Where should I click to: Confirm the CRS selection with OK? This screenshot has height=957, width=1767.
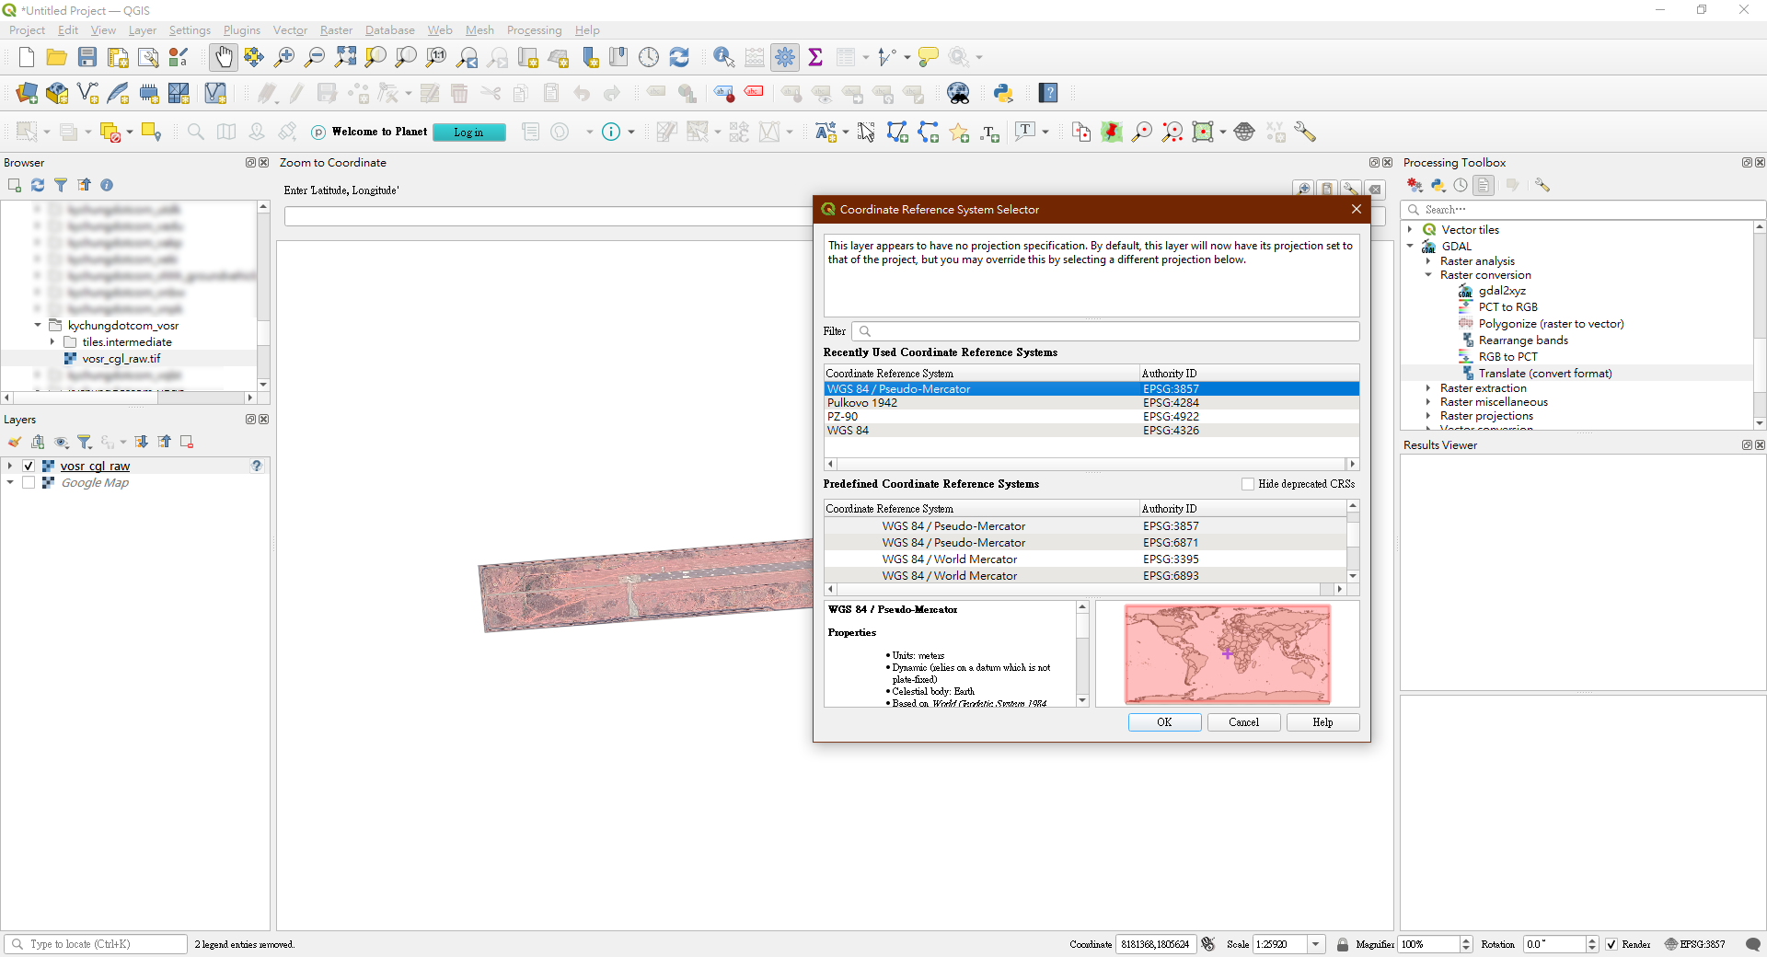pyautogui.click(x=1164, y=722)
